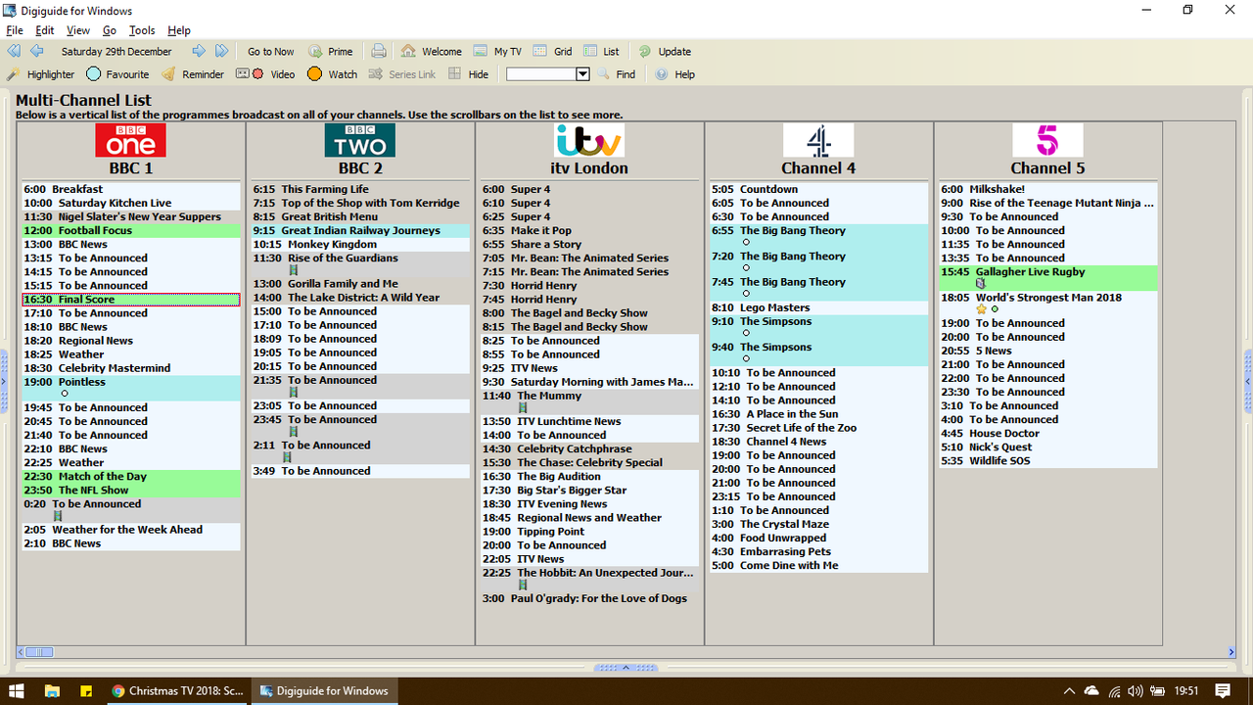Click the ITV channel logo

click(588, 140)
